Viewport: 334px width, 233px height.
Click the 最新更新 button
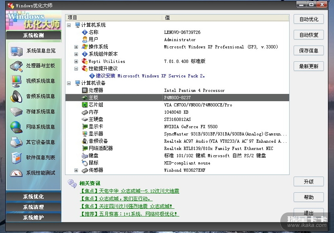click(x=309, y=67)
